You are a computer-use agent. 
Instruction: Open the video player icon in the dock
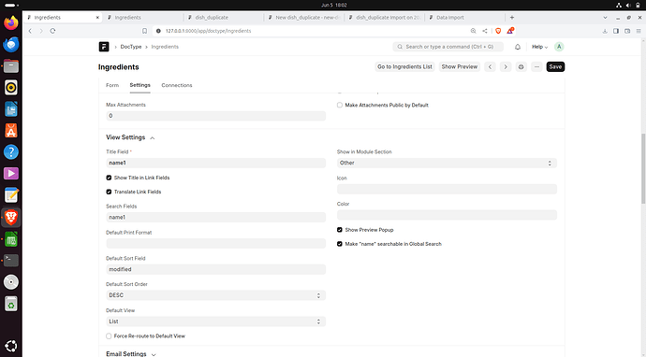(11, 174)
